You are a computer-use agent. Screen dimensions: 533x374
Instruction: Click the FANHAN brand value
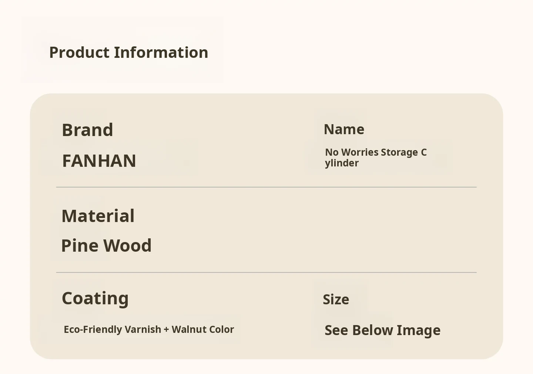(x=99, y=161)
